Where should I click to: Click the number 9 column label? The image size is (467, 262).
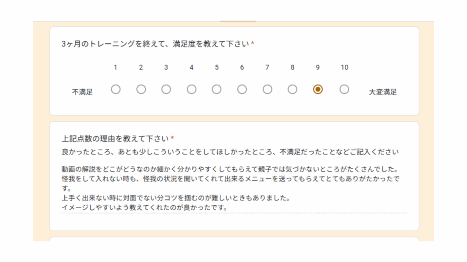pyautogui.click(x=318, y=67)
